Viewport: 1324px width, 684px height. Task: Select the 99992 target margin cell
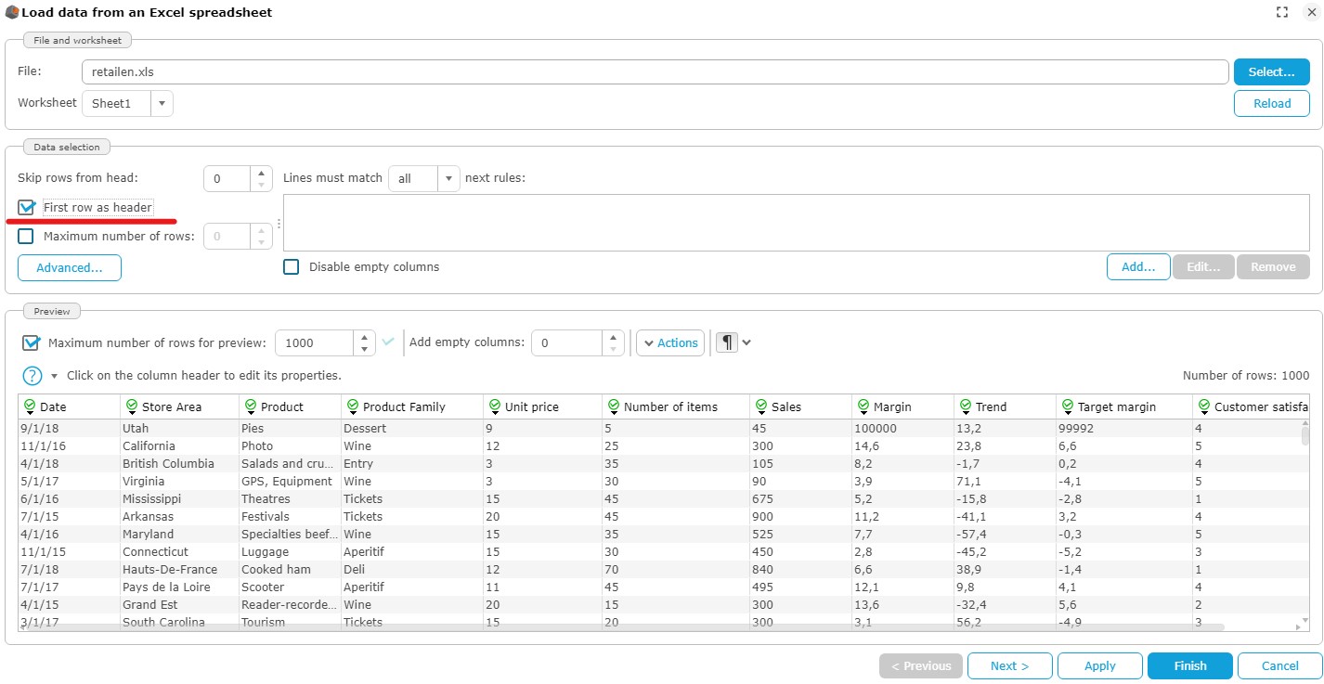[x=1124, y=429]
